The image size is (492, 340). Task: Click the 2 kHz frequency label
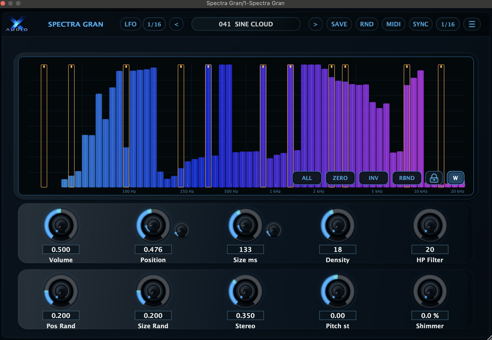point(319,191)
